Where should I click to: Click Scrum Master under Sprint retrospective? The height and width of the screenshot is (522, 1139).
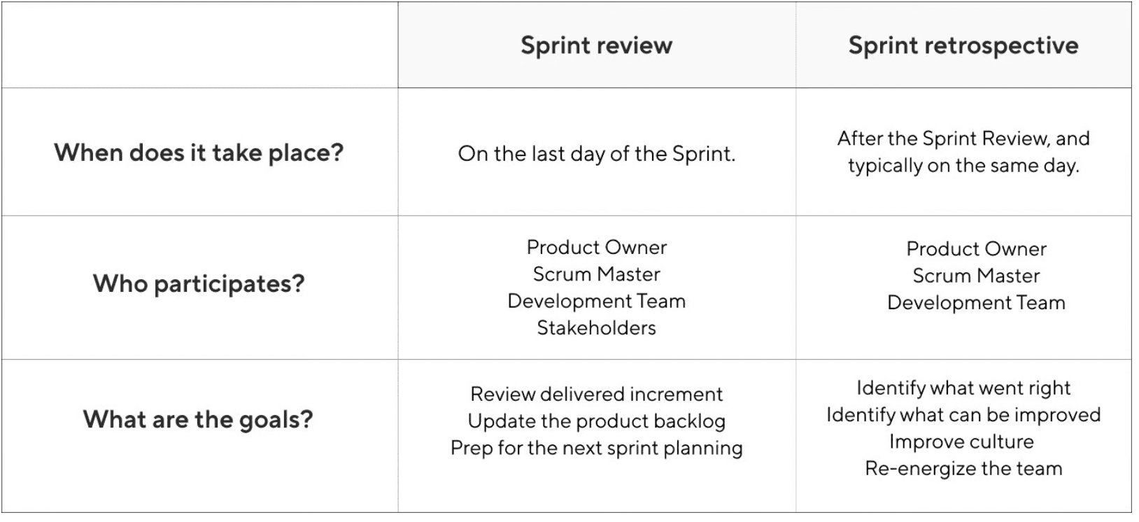(977, 276)
